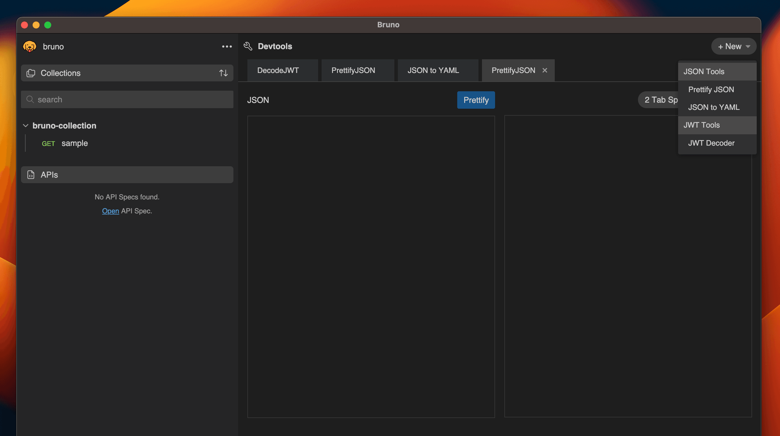Switch to the JSON to YAML tab

pyautogui.click(x=433, y=70)
